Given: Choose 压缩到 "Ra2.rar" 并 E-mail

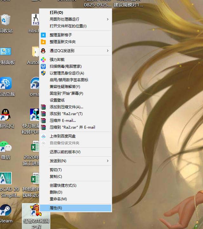Looking at the screenshot, I should coord(75,127).
